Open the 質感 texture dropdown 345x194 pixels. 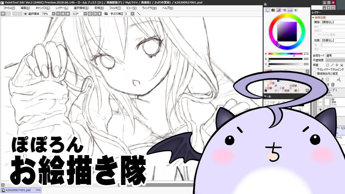[x=333, y=22]
